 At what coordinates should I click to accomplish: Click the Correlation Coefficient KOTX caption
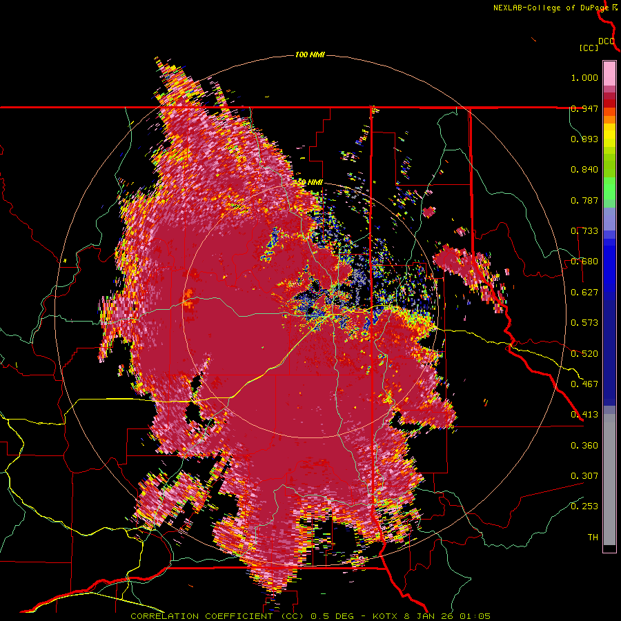pyautogui.click(x=310, y=616)
